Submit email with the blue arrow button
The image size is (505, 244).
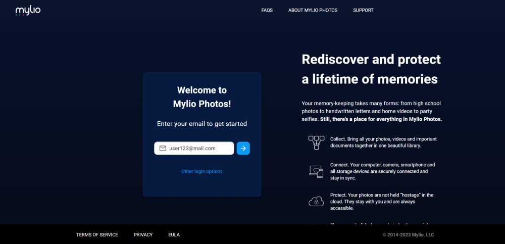point(243,149)
